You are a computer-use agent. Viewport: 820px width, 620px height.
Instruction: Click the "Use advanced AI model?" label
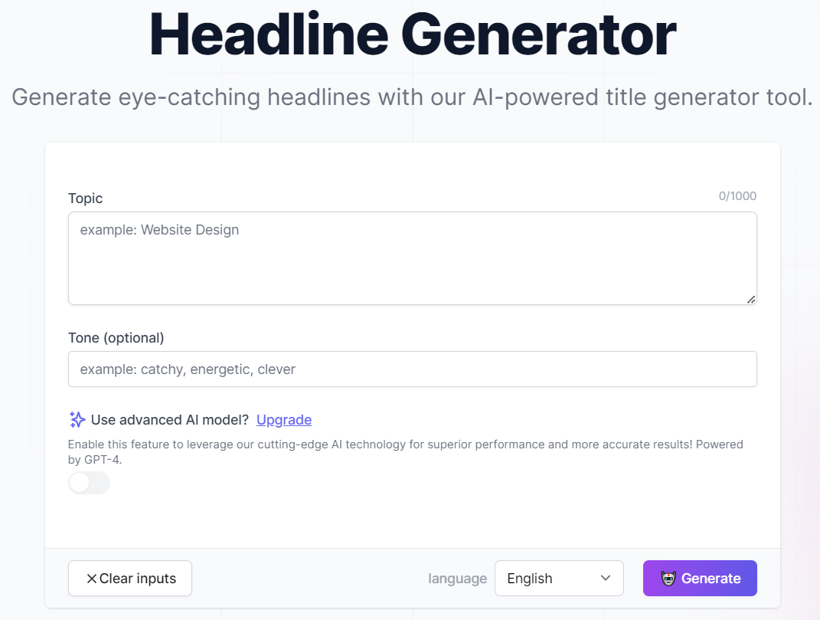[x=170, y=420]
